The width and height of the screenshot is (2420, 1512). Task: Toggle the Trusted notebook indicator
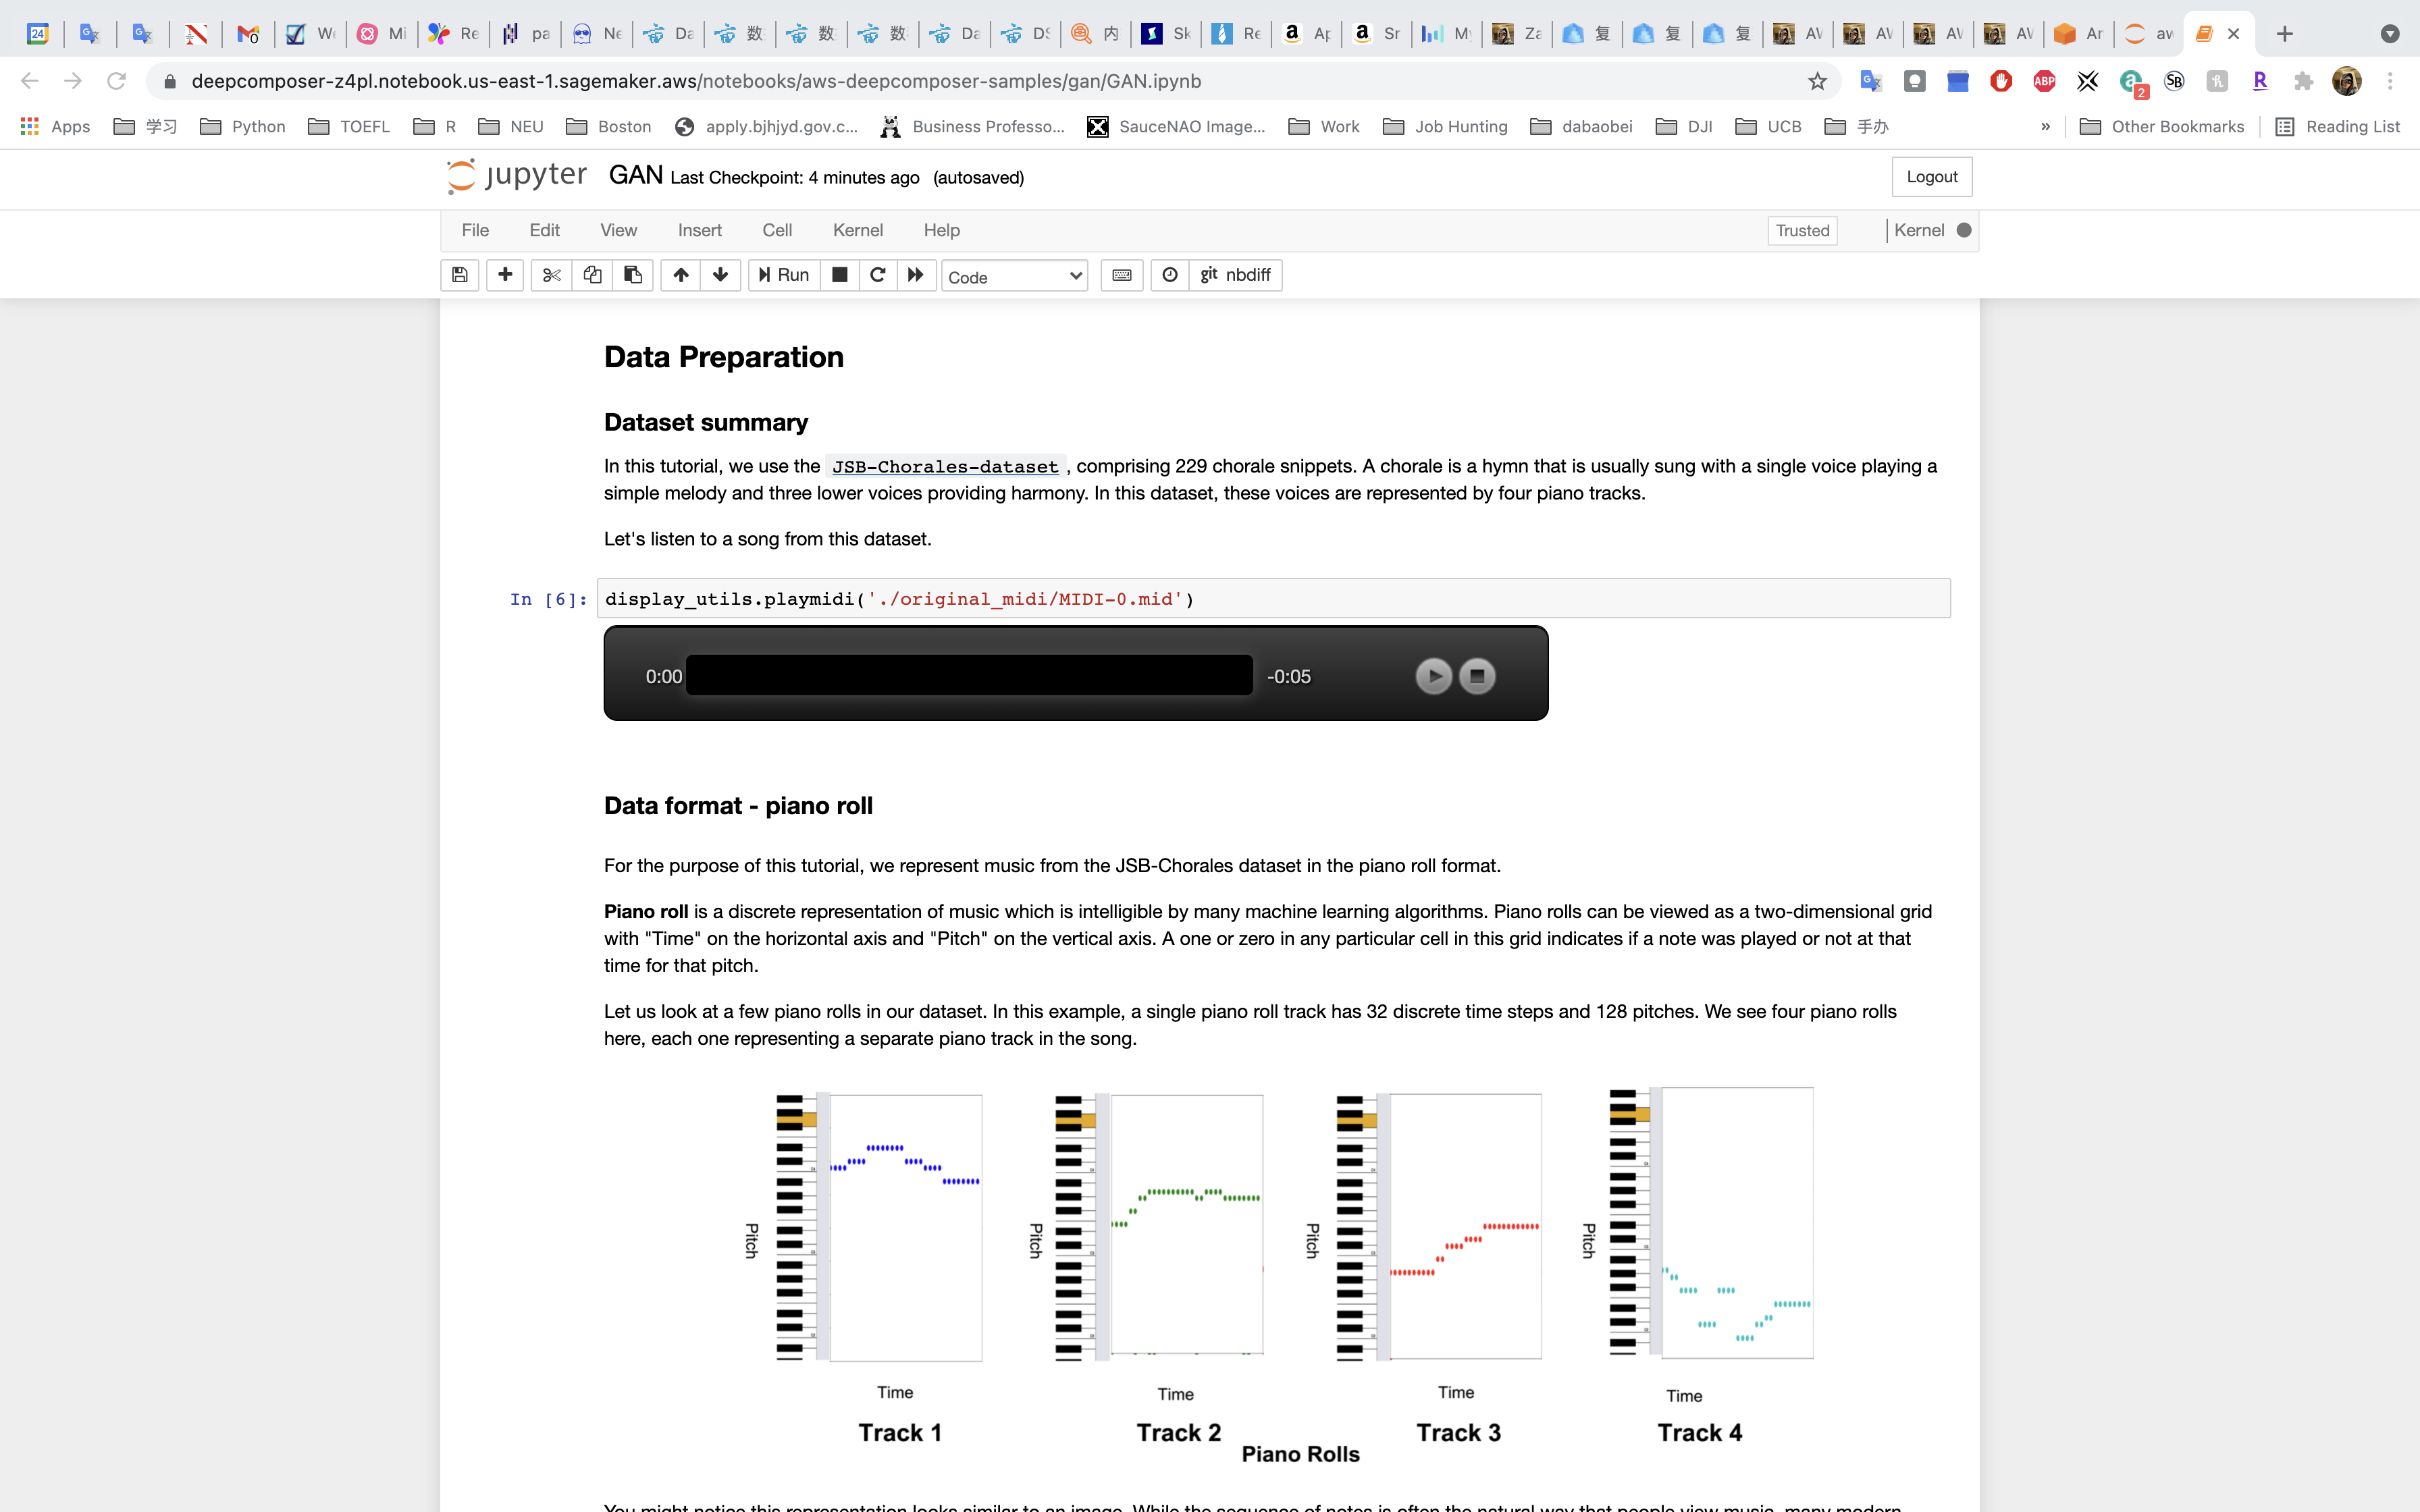[1802, 230]
